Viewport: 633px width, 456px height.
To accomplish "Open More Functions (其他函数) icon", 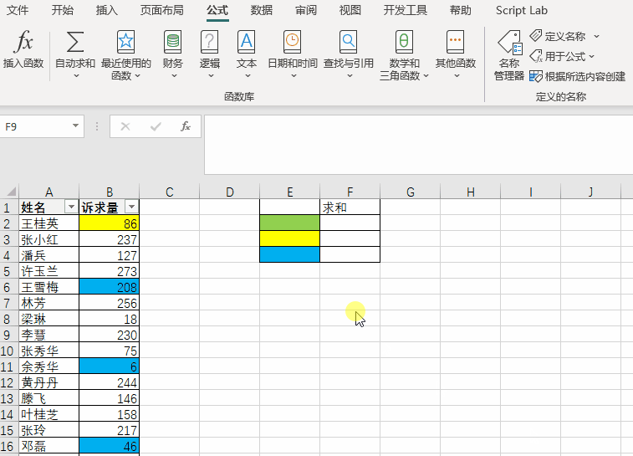I will click(x=456, y=42).
